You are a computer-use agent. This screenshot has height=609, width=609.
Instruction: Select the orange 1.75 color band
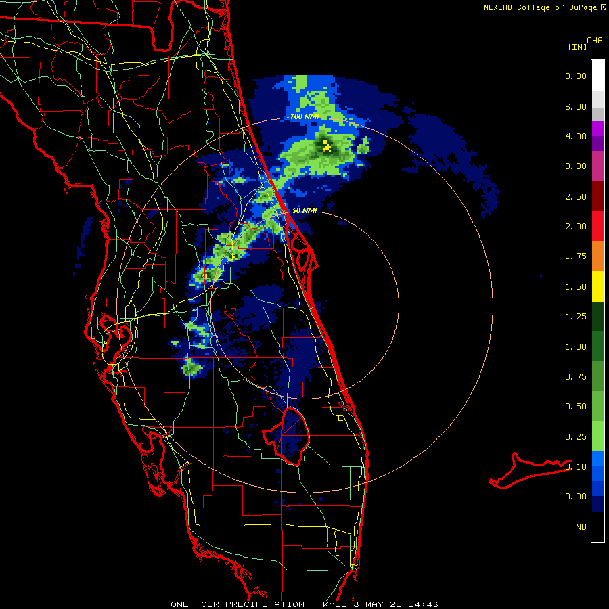[x=597, y=256]
